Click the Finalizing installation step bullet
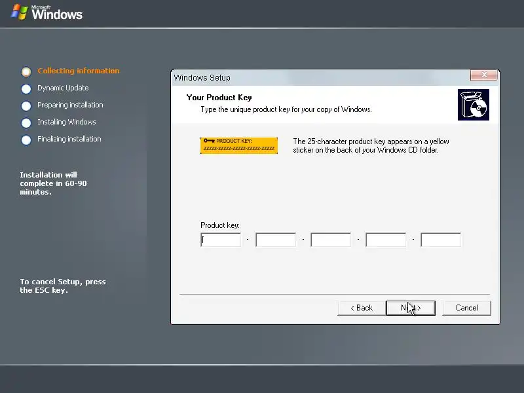The image size is (524, 393). 26,140
